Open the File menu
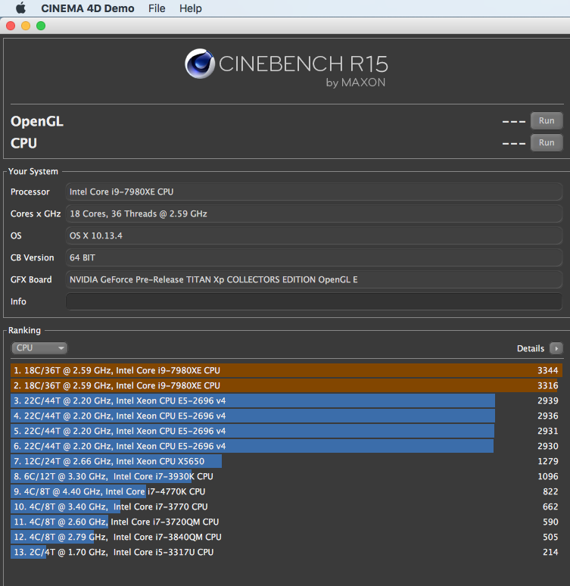This screenshot has width=570, height=586. [157, 8]
